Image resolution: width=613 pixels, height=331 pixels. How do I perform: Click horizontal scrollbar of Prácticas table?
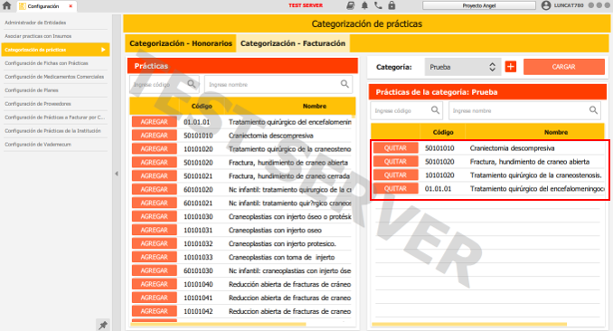[218, 324]
